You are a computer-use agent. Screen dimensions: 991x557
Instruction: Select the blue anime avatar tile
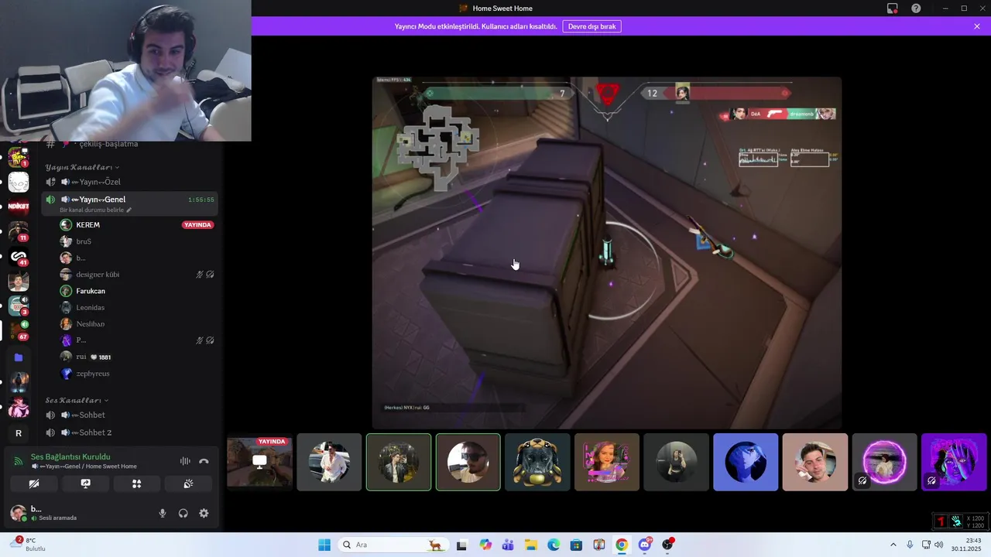click(x=746, y=462)
